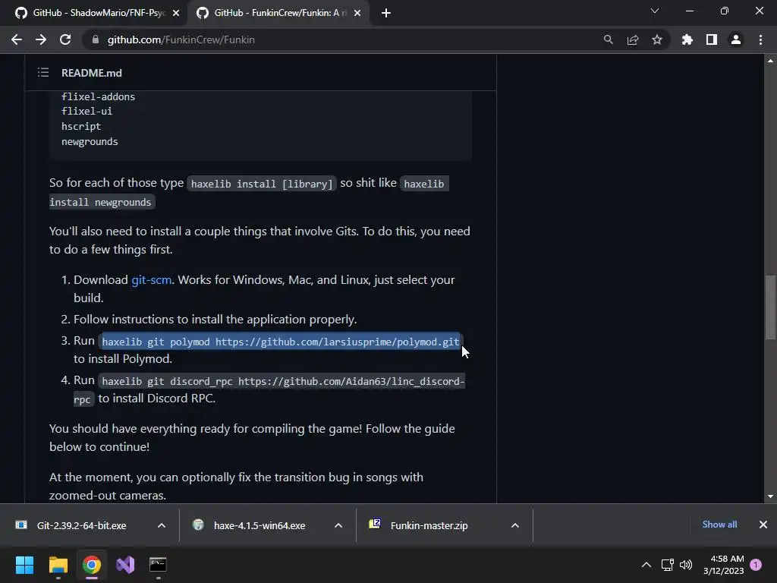Image resolution: width=777 pixels, height=583 pixels.
Task: Expand options for Funkin-master.zip download
Action: (x=515, y=525)
